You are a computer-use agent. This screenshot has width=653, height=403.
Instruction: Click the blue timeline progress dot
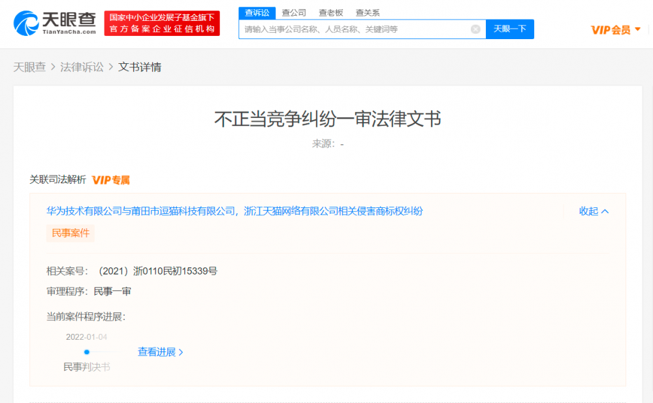[86, 351]
